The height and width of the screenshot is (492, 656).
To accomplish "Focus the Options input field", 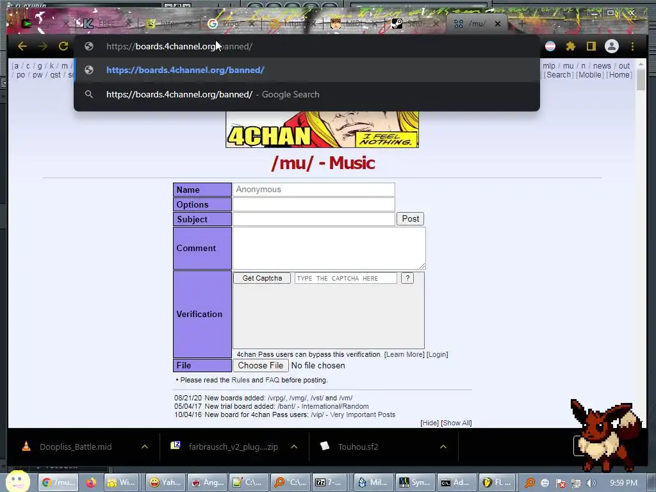I will [313, 204].
